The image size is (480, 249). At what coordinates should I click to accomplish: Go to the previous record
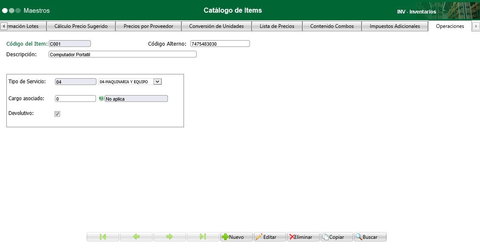(x=136, y=237)
